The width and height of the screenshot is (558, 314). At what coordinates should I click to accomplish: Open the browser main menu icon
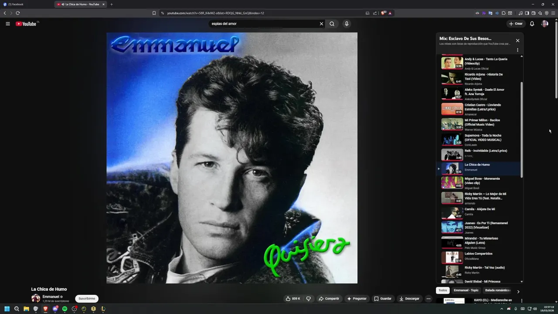[x=553, y=13]
